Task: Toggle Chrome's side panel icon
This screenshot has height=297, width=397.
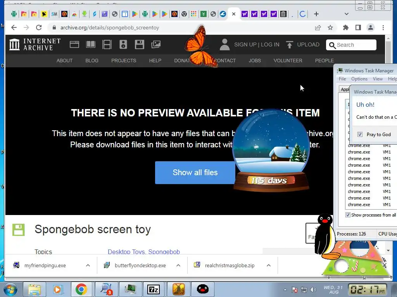Action: pyautogui.click(x=358, y=27)
